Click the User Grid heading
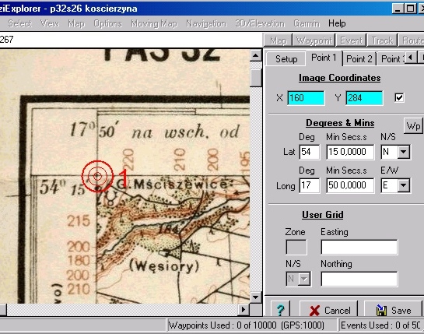 point(323,215)
